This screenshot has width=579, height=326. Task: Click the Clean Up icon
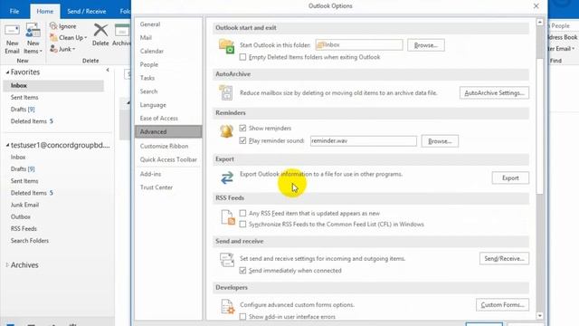click(x=53, y=38)
